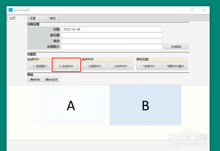Select preview thumbnail B

click(145, 105)
